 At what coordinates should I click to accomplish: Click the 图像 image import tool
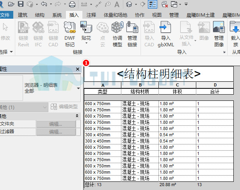coord(204,30)
